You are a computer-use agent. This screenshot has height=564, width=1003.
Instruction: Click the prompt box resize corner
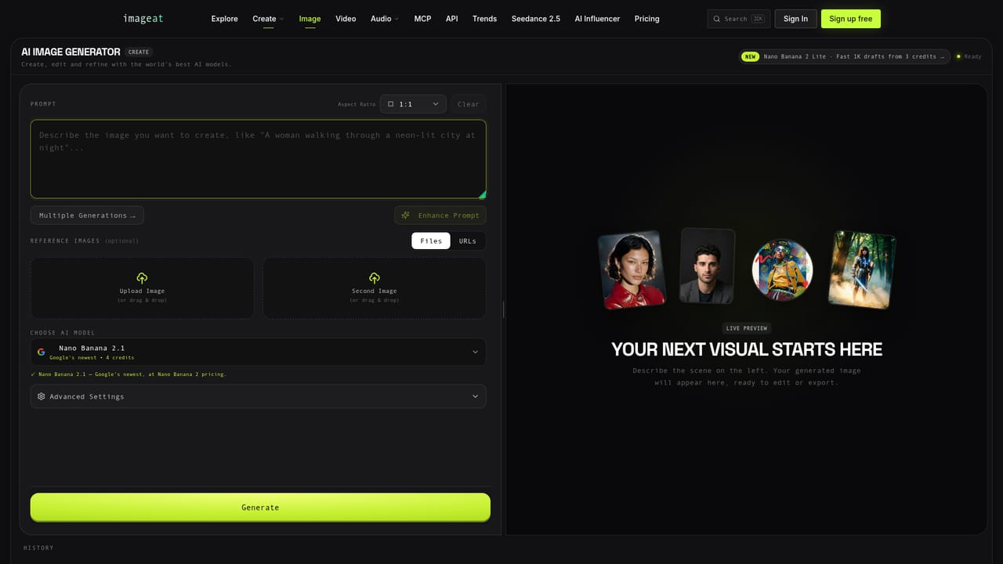[x=482, y=194]
